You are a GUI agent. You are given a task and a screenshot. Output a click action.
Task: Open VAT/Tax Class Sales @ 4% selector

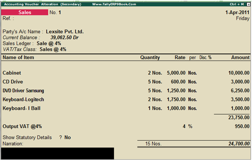(53, 49)
